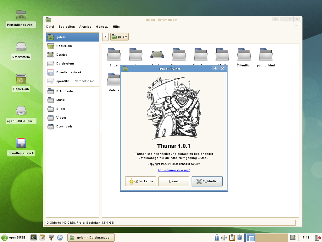Click the Mitwirkende button
322x242 pixels.
(140, 181)
